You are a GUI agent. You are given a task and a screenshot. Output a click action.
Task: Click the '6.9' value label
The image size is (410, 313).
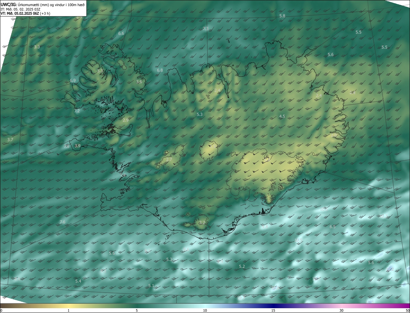[x=73, y=80]
